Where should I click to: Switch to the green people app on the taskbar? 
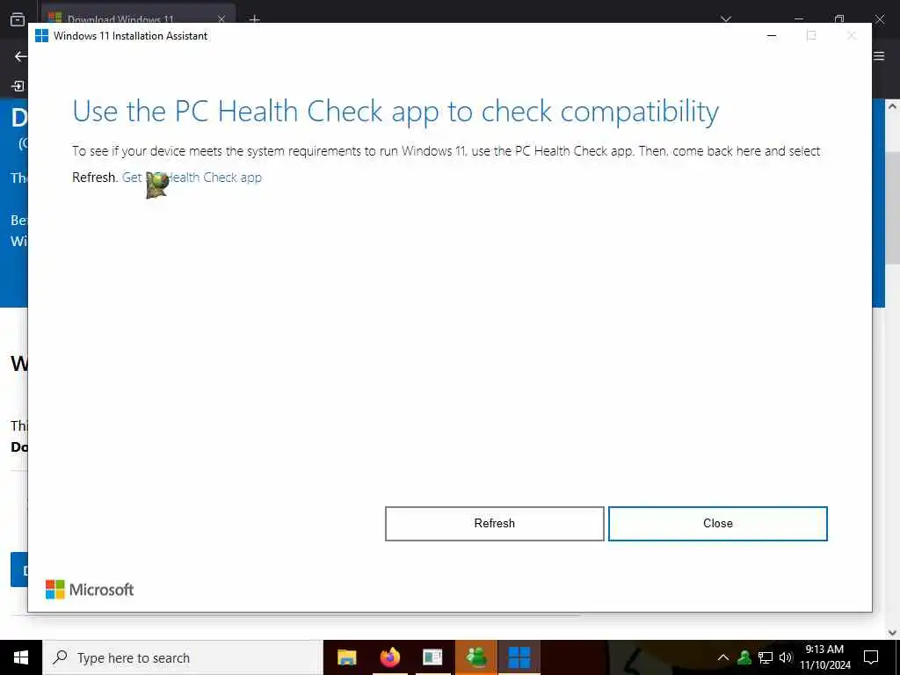click(x=476, y=657)
